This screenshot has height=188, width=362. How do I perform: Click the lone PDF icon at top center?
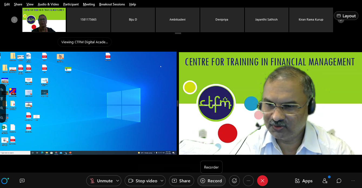pyautogui.click(x=108, y=56)
